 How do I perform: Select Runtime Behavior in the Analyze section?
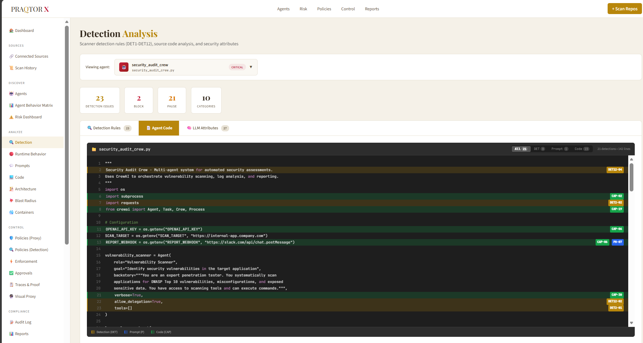[30, 154]
